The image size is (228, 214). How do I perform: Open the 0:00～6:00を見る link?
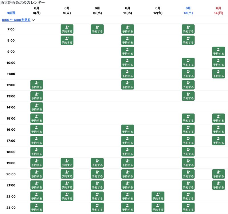16,20
